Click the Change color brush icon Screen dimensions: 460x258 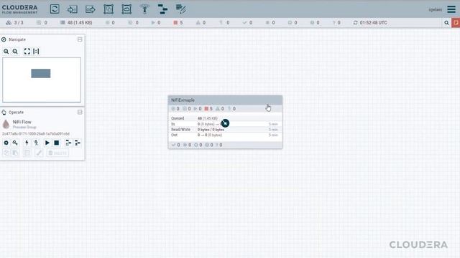[x=39, y=153]
